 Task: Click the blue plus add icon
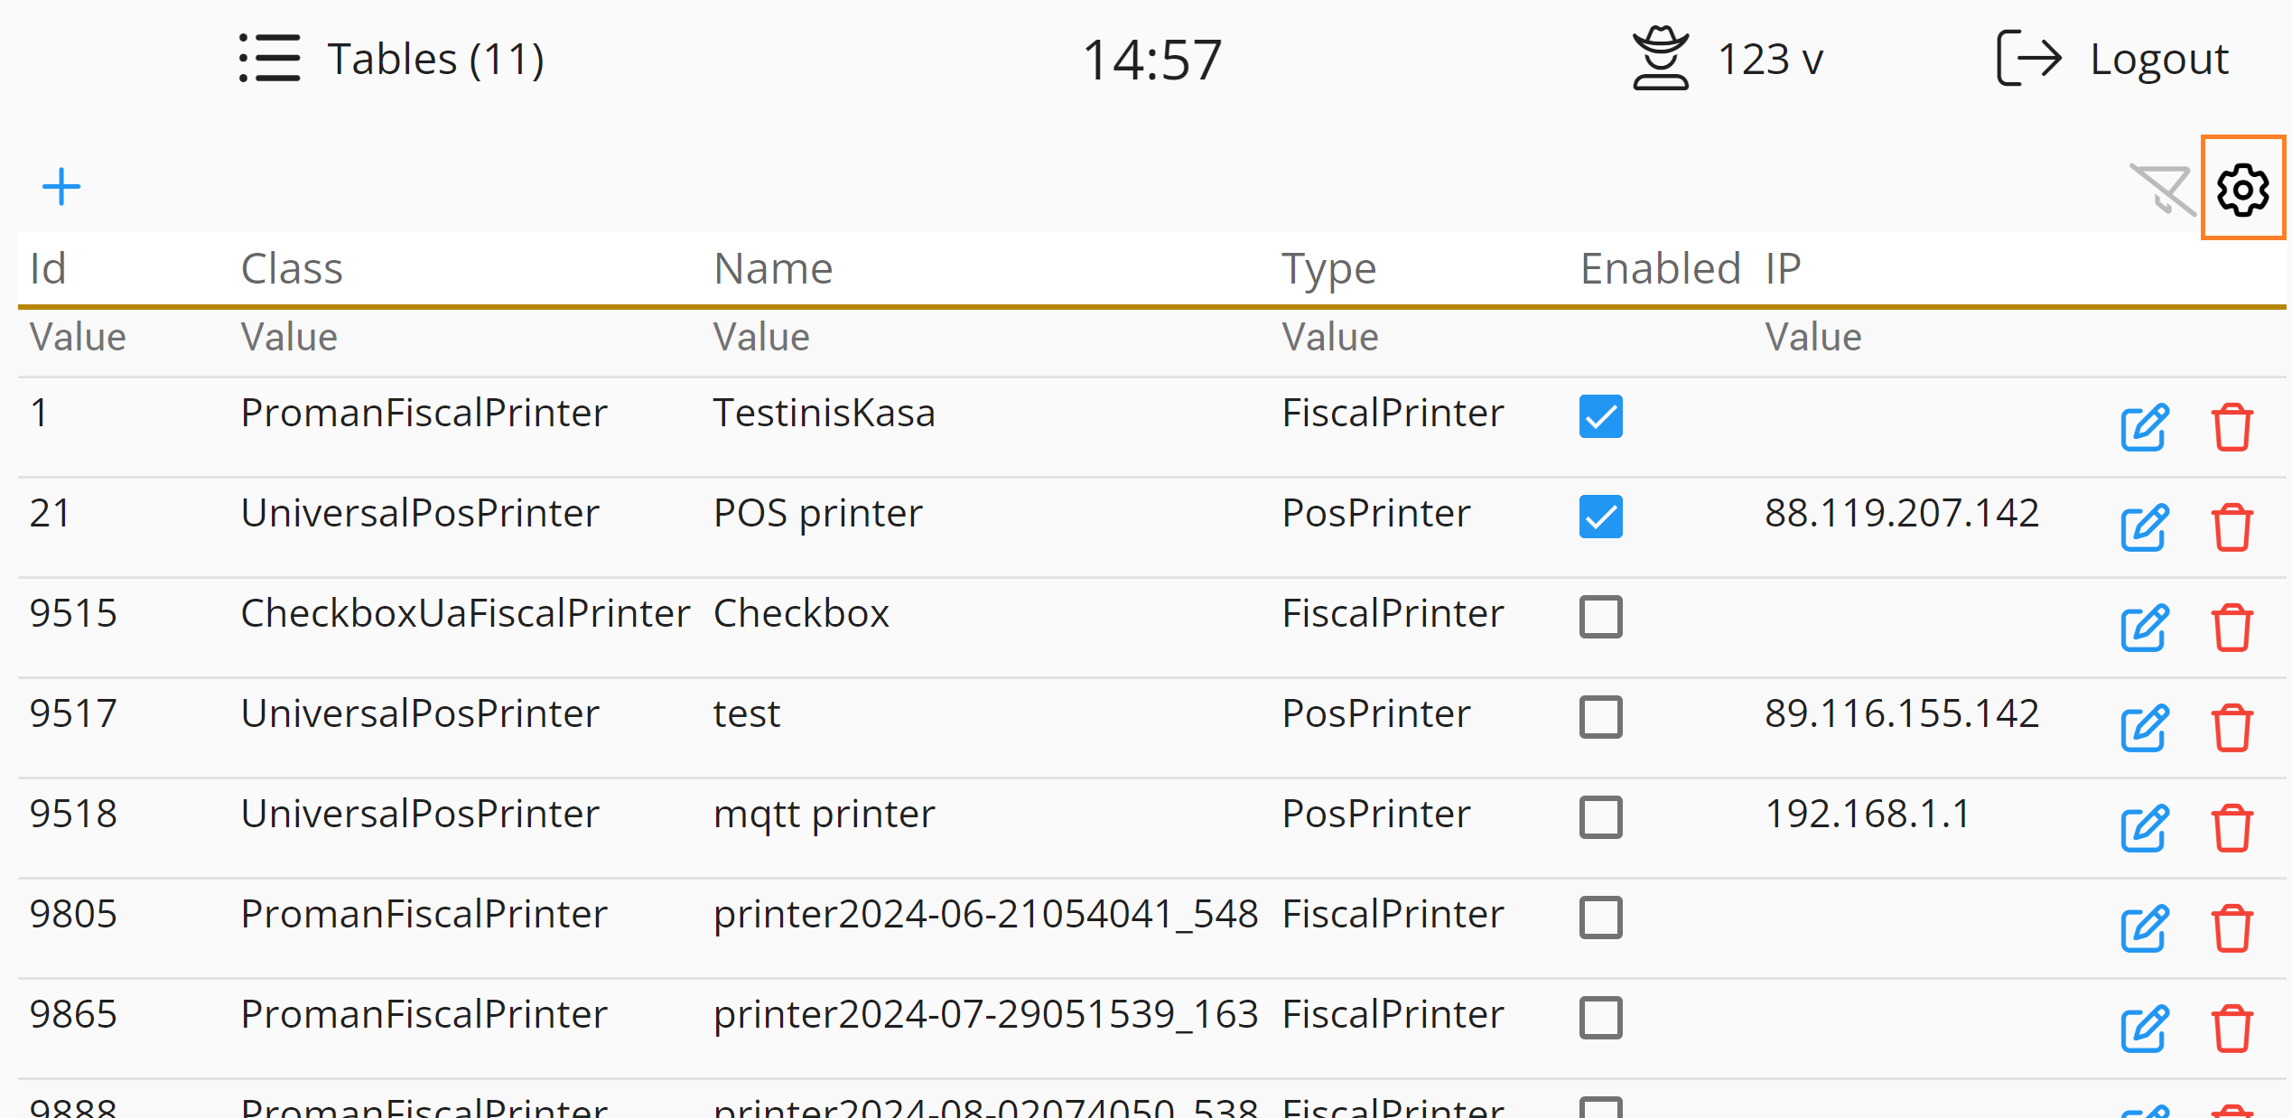(x=61, y=187)
